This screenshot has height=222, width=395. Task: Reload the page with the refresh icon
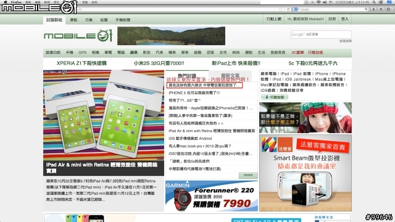click(x=288, y=9)
